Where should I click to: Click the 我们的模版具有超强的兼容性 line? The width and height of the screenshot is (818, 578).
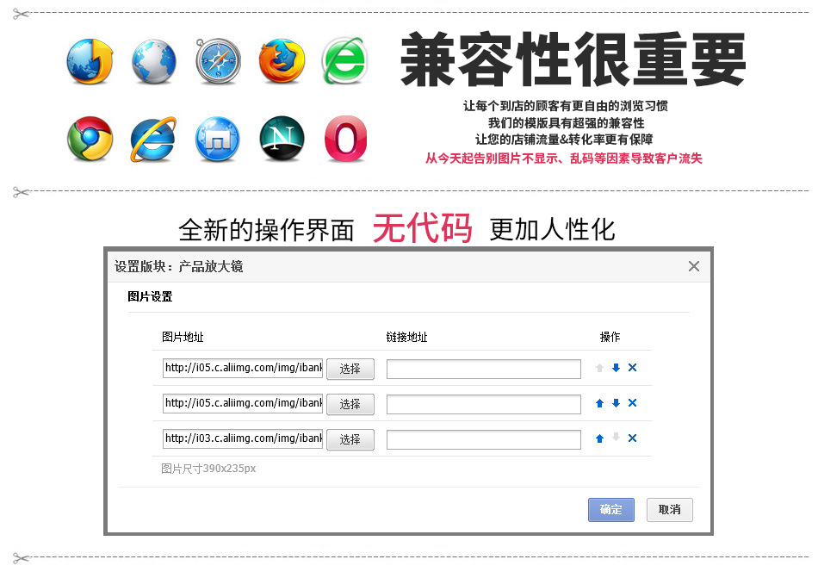tap(566, 123)
